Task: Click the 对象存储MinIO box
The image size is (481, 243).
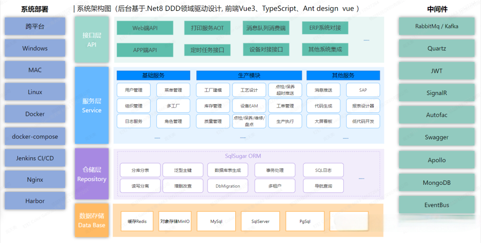Action: tap(175, 221)
